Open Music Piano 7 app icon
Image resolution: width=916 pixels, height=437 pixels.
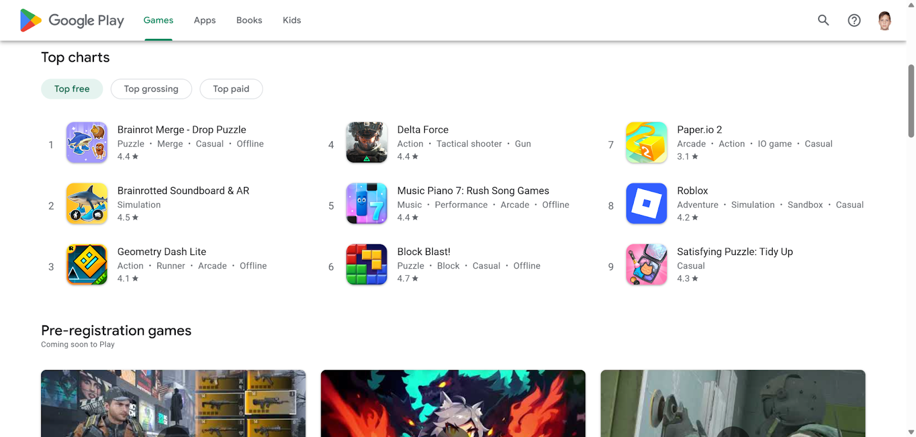(x=367, y=204)
